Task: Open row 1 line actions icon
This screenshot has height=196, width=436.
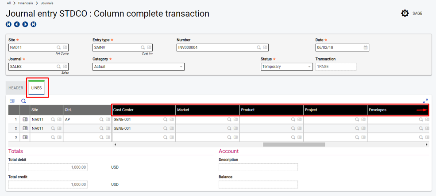Action: point(25,120)
